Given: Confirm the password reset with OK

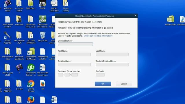Looking at the screenshot, I should tap(103, 84).
